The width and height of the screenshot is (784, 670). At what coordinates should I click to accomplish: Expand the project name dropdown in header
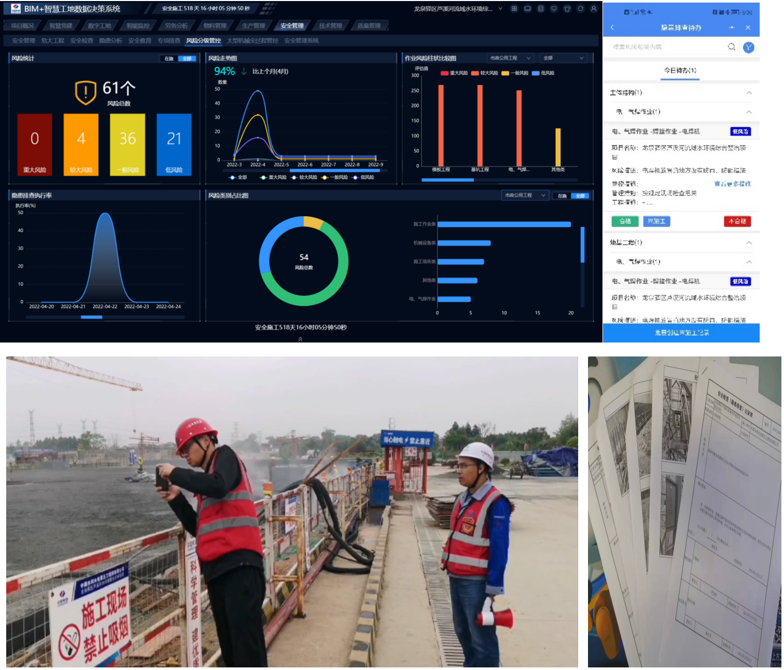click(x=500, y=9)
